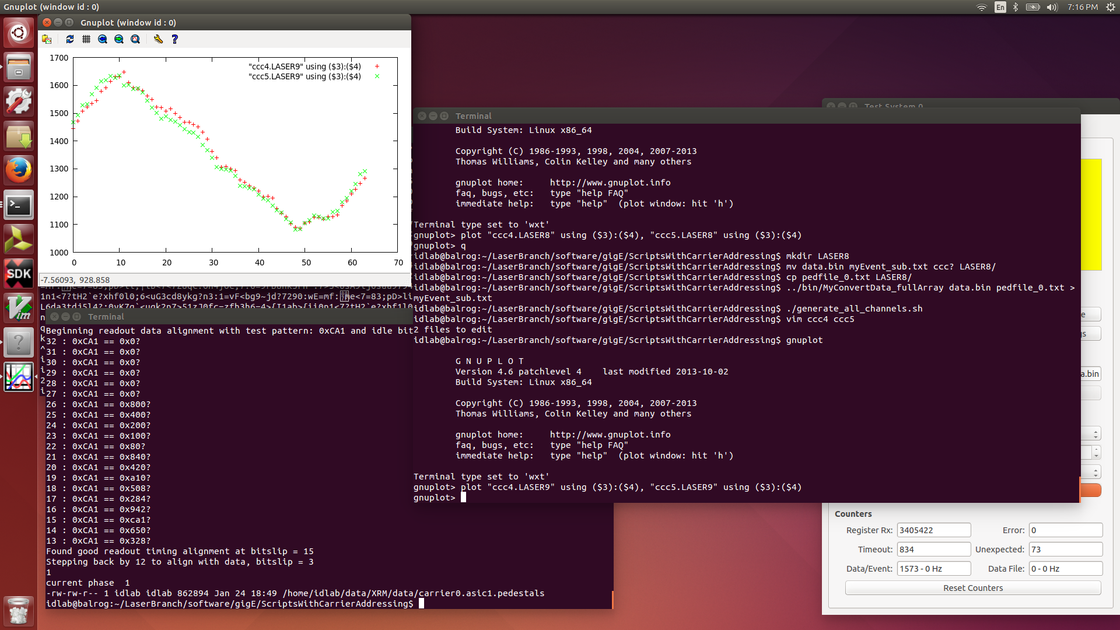Open the Bluetooth indicator menu
This screenshot has height=630, width=1120.
(x=1016, y=7)
